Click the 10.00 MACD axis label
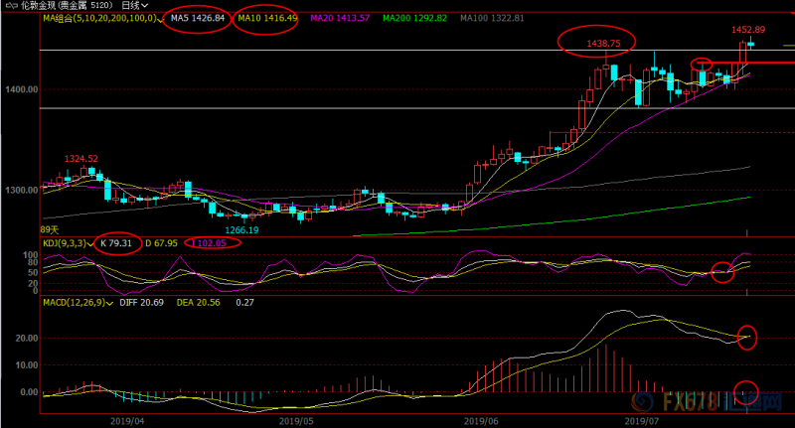 coord(27,365)
